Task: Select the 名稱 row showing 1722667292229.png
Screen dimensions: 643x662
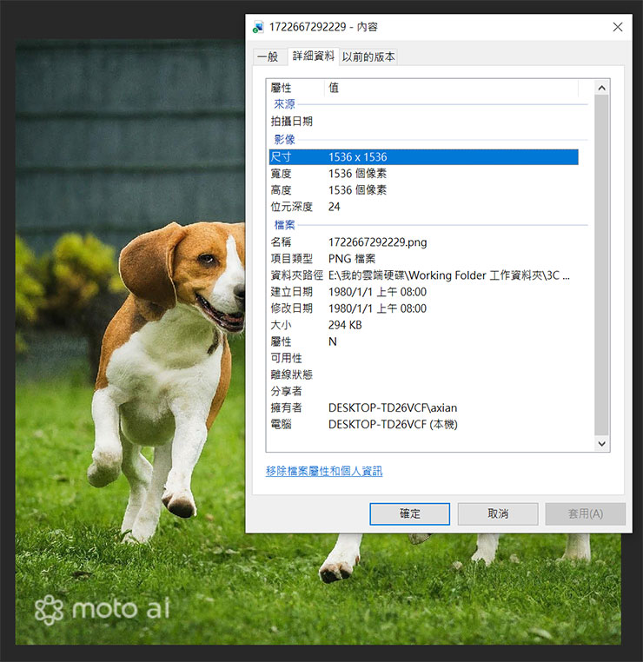Action: [x=423, y=242]
